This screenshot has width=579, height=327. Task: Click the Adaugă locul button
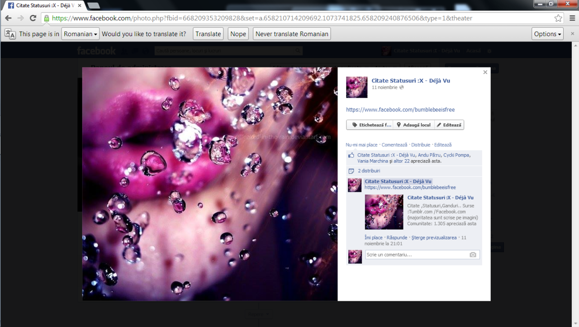pos(413,125)
